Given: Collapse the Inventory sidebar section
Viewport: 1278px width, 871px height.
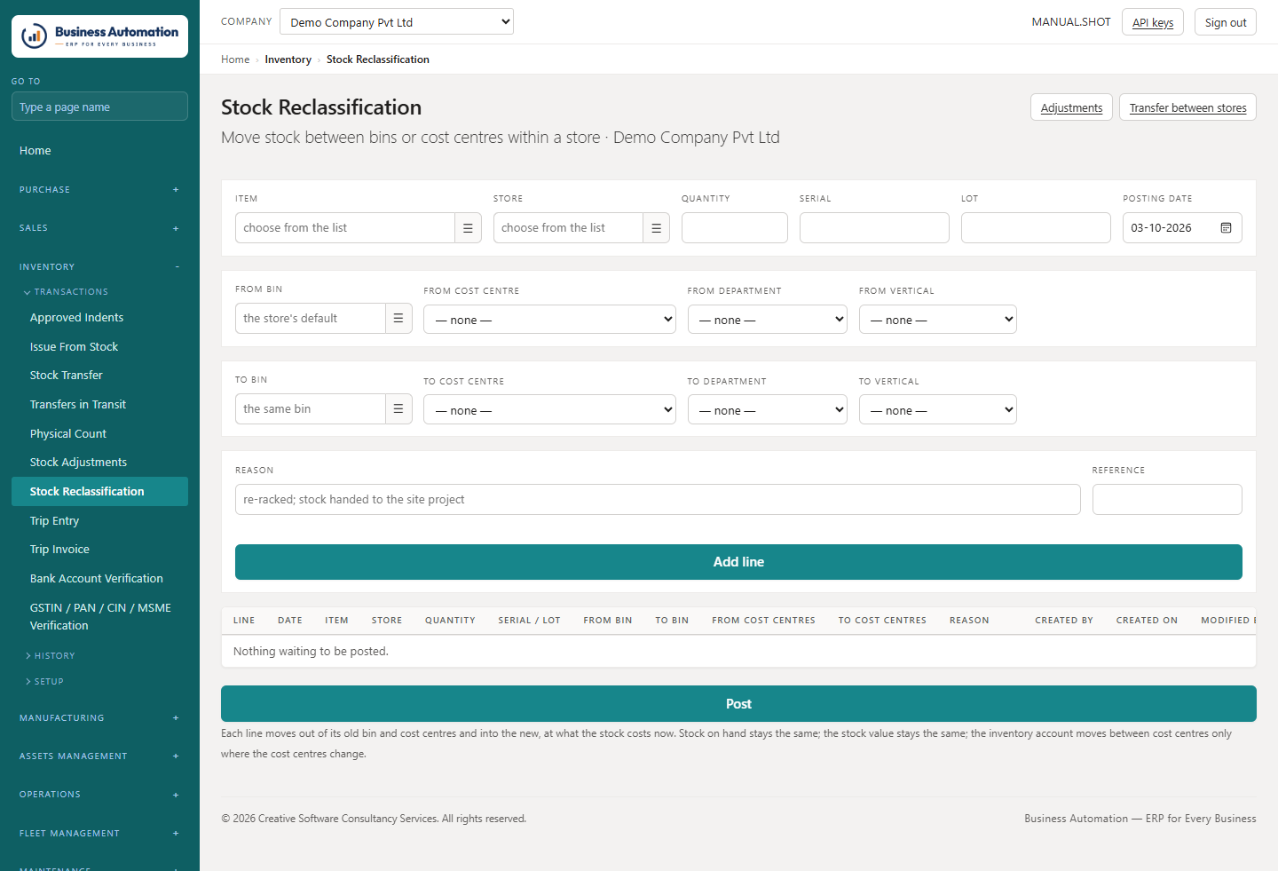Looking at the screenshot, I should coord(99,267).
